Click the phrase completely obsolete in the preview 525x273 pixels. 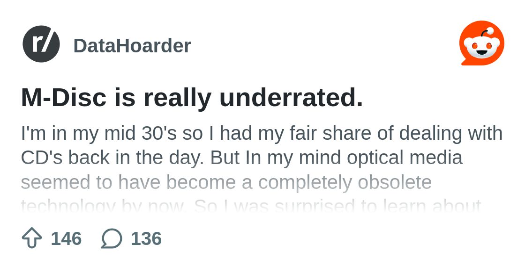click(345, 183)
